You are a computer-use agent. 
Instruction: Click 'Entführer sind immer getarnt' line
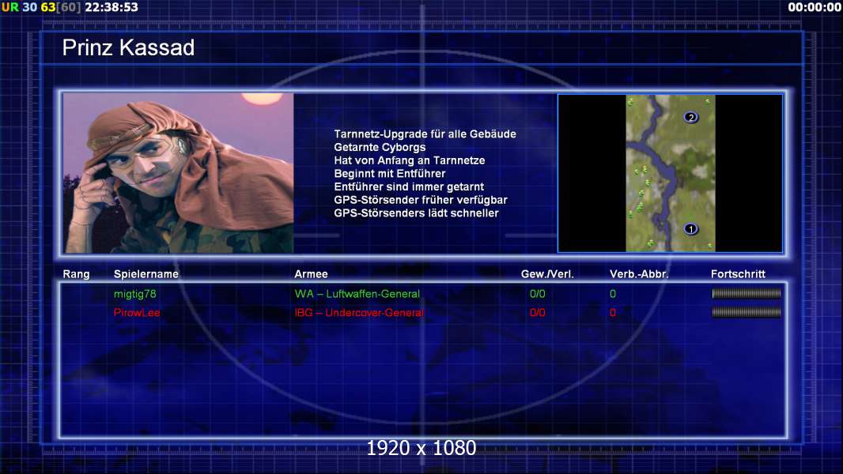point(409,186)
